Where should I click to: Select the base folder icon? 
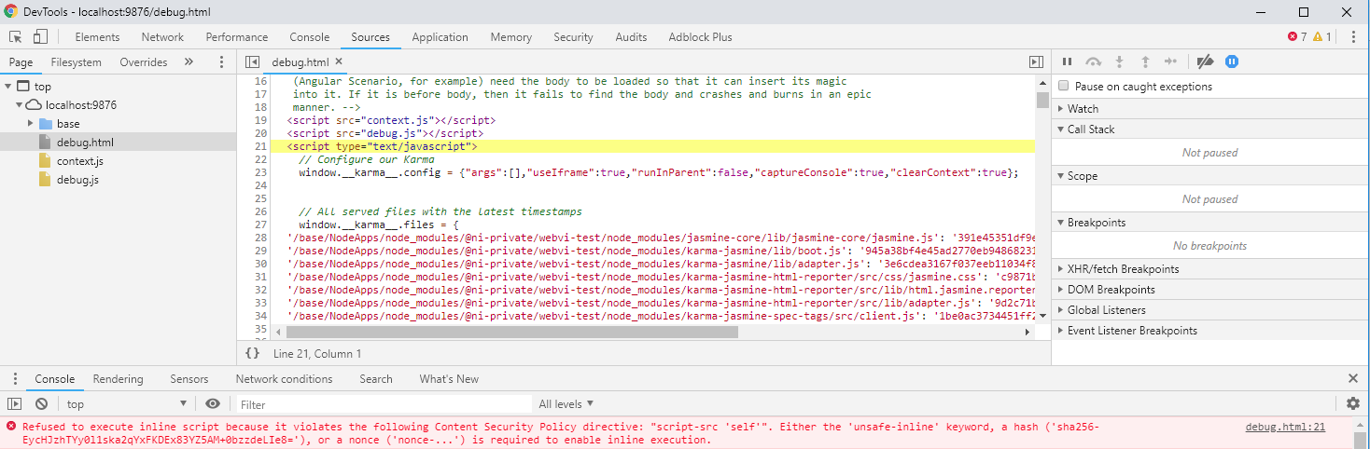(46, 124)
